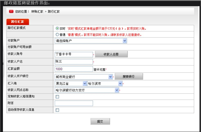Expand the 城市商业银行 bank dropdown

(84, 77)
